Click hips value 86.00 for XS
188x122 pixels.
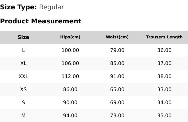70,89
